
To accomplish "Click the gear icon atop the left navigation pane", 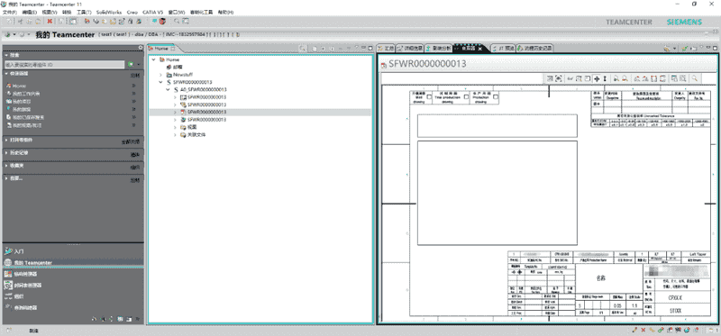I will [141, 48].
